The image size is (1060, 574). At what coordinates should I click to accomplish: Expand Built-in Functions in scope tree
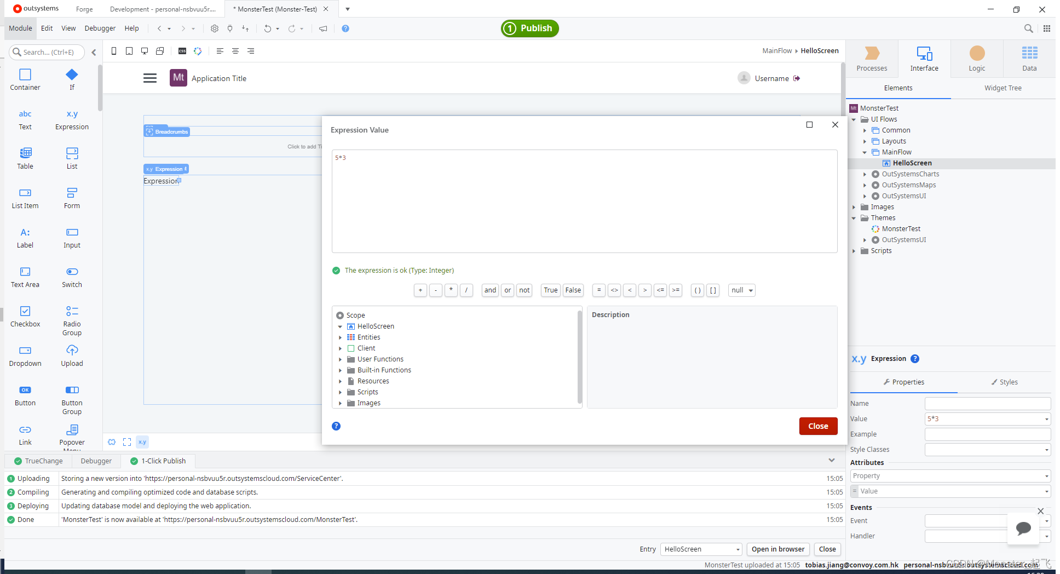pos(340,370)
